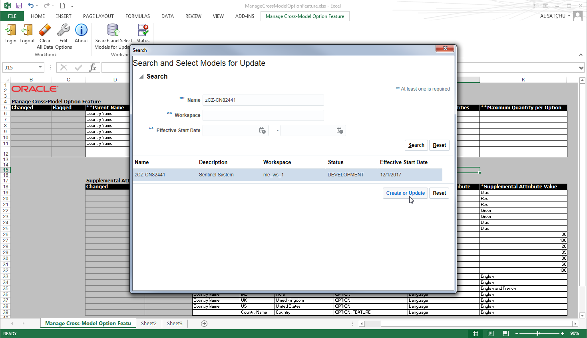Click the Status ribbon icon
587x338 pixels.
pyautogui.click(x=143, y=30)
